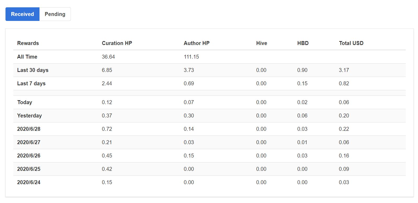Select curation value 0.42 for 2020/6/25
This screenshot has height=203, width=418.
107,169
